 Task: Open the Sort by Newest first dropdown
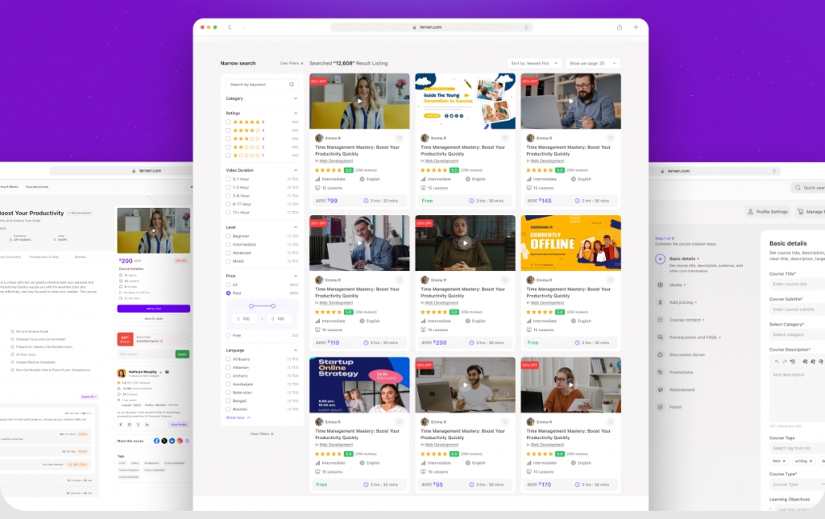click(533, 63)
